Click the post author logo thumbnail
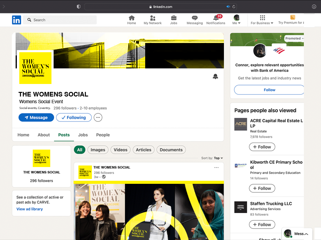The image size is (321, 240). pos(85,172)
